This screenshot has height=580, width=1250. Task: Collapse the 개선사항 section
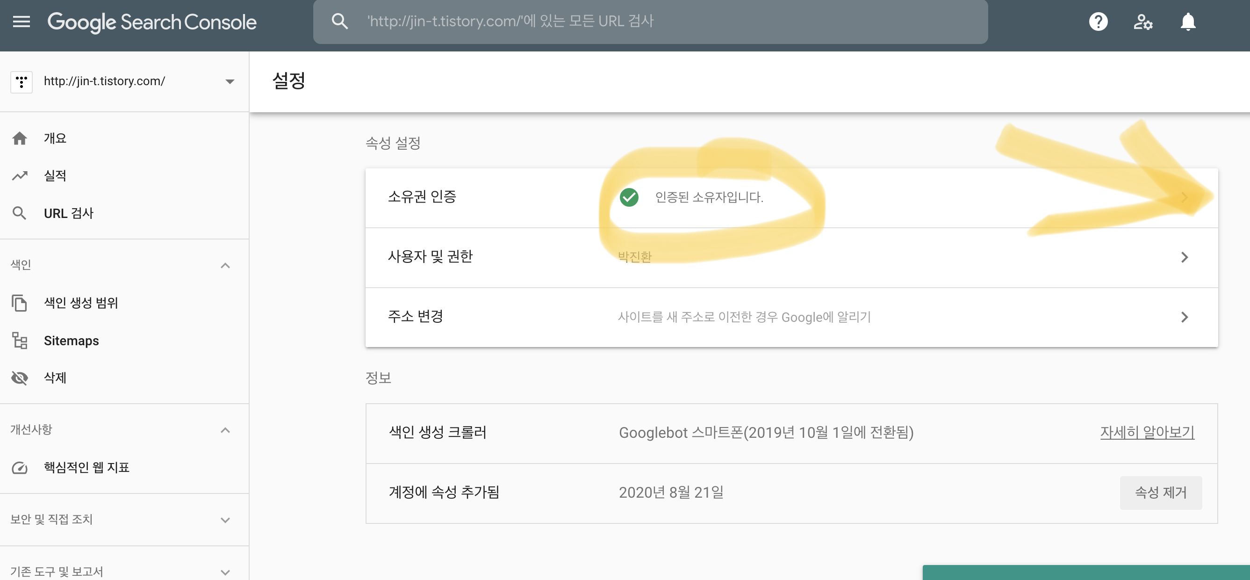[225, 430]
